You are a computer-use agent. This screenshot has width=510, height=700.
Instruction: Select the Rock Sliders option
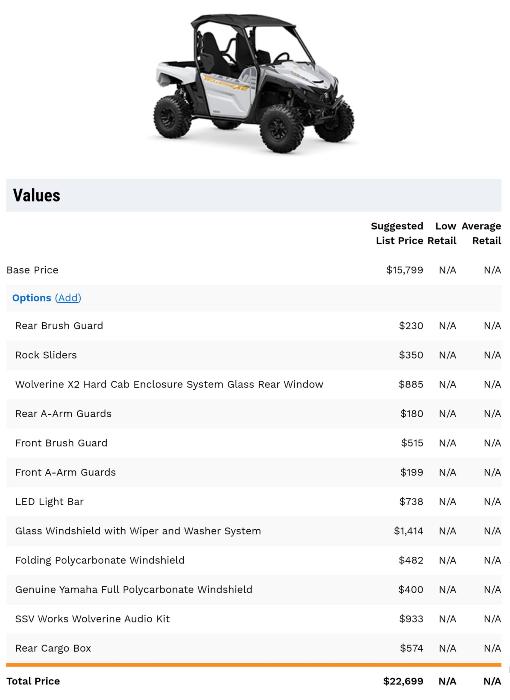(x=46, y=355)
